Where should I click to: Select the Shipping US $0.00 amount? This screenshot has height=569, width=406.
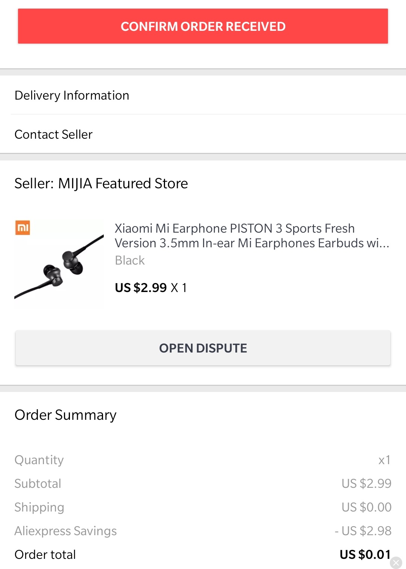tap(367, 507)
